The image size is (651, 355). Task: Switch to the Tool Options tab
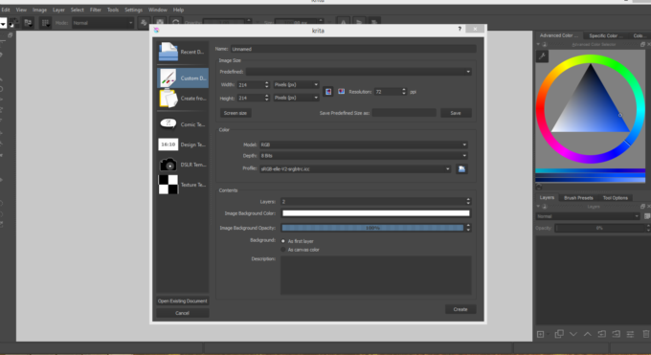click(615, 198)
